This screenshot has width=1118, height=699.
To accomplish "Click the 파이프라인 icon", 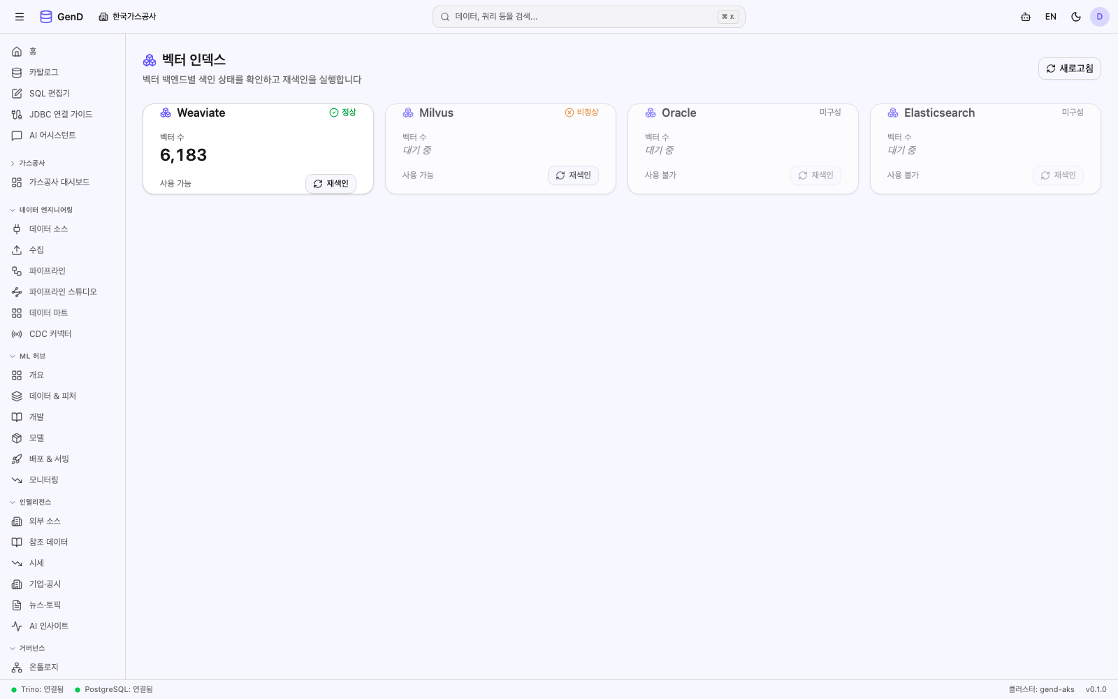I will tap(17, 271).
